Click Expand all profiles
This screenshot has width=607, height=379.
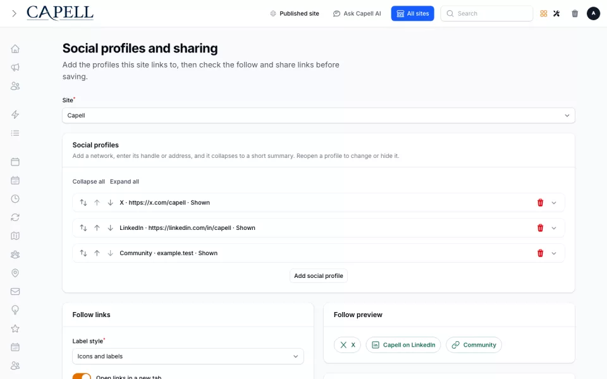pyautogui.click(x=125, y=181)
